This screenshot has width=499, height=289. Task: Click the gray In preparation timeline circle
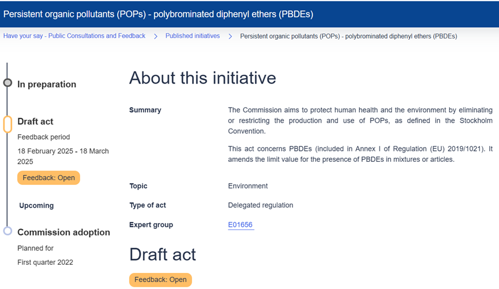pos(7,83)
